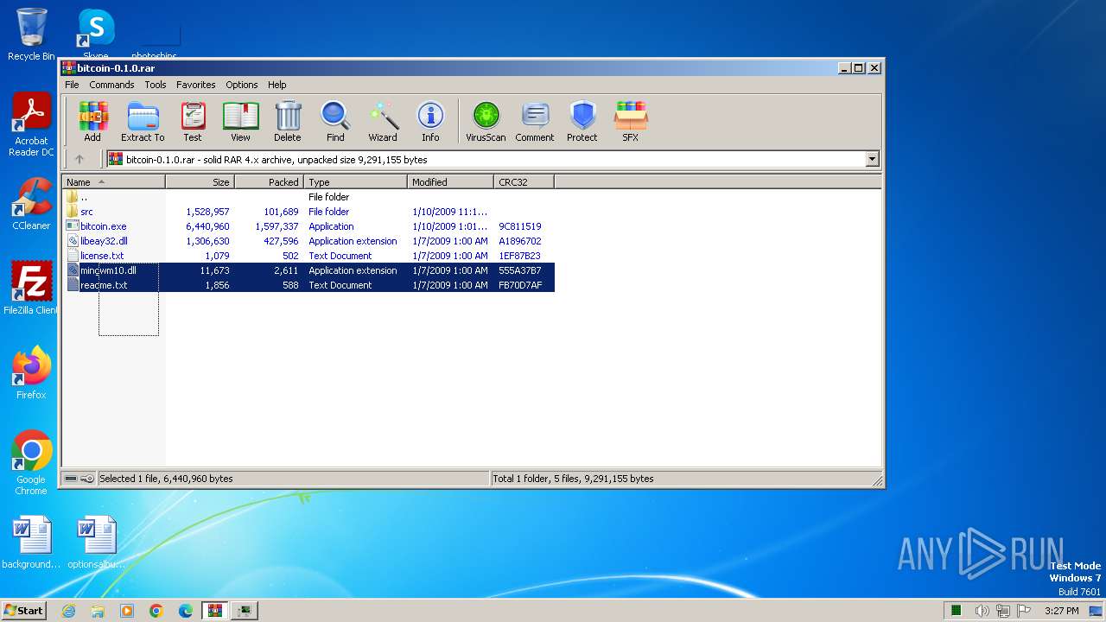Click the Add toolbar icon
The height and width of the screenshot is (622, 1106).
tap(92, 121)
